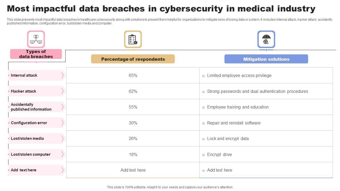Click the bullet before Encrypt drive

point(203,155)
